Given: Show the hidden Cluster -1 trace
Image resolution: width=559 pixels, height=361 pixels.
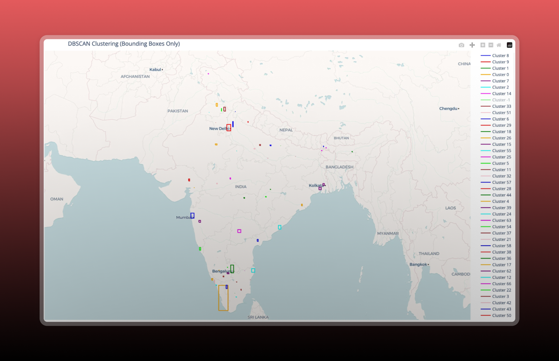Looking at the screenshot, I should tap(501, 100).
